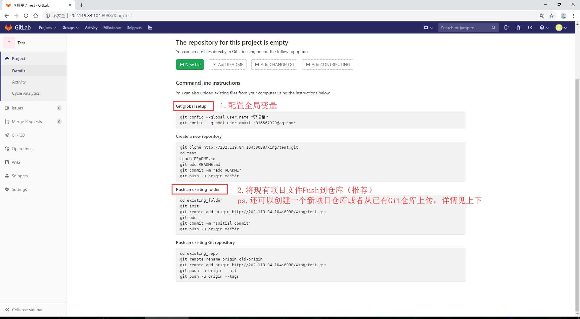Select Project in the sidebar
The width and height of the screenshot is (580, 319).
[x=33, y=58]
